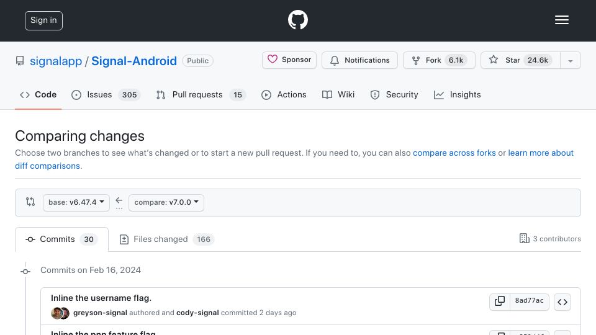Click the commit author avatars
Image resolution: width=596 pixels, height=335 pixels.
(x=60, y=313)
